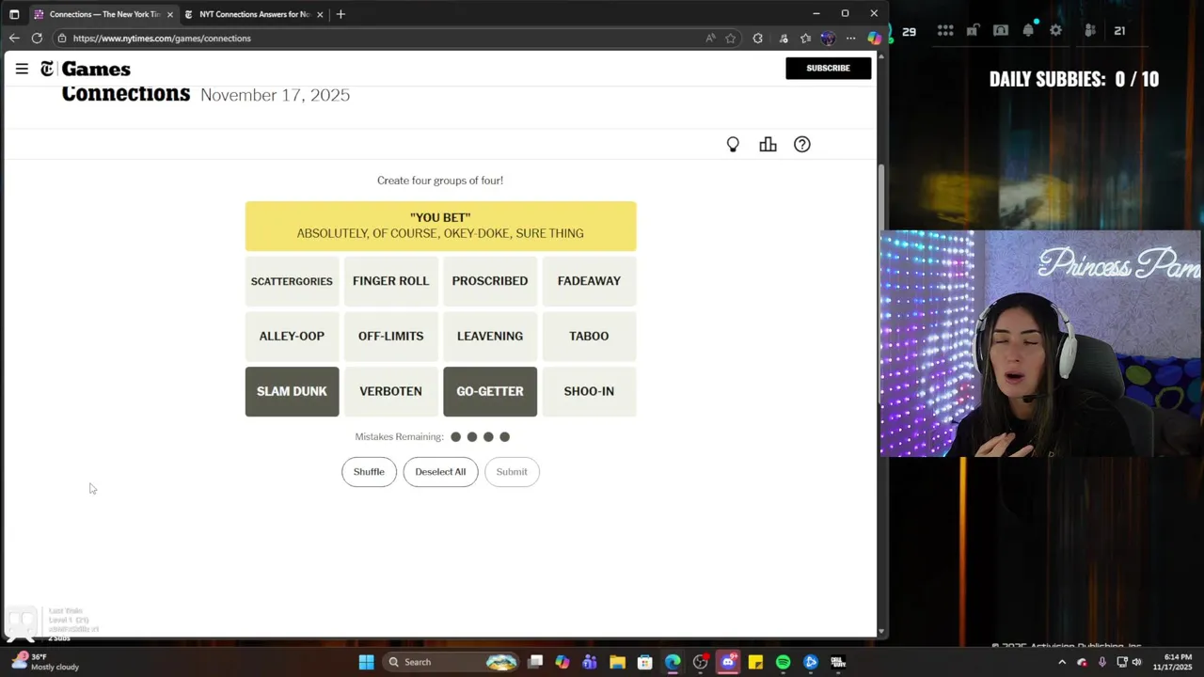Click the overlay unlock padlock icon

pos(974,31)
